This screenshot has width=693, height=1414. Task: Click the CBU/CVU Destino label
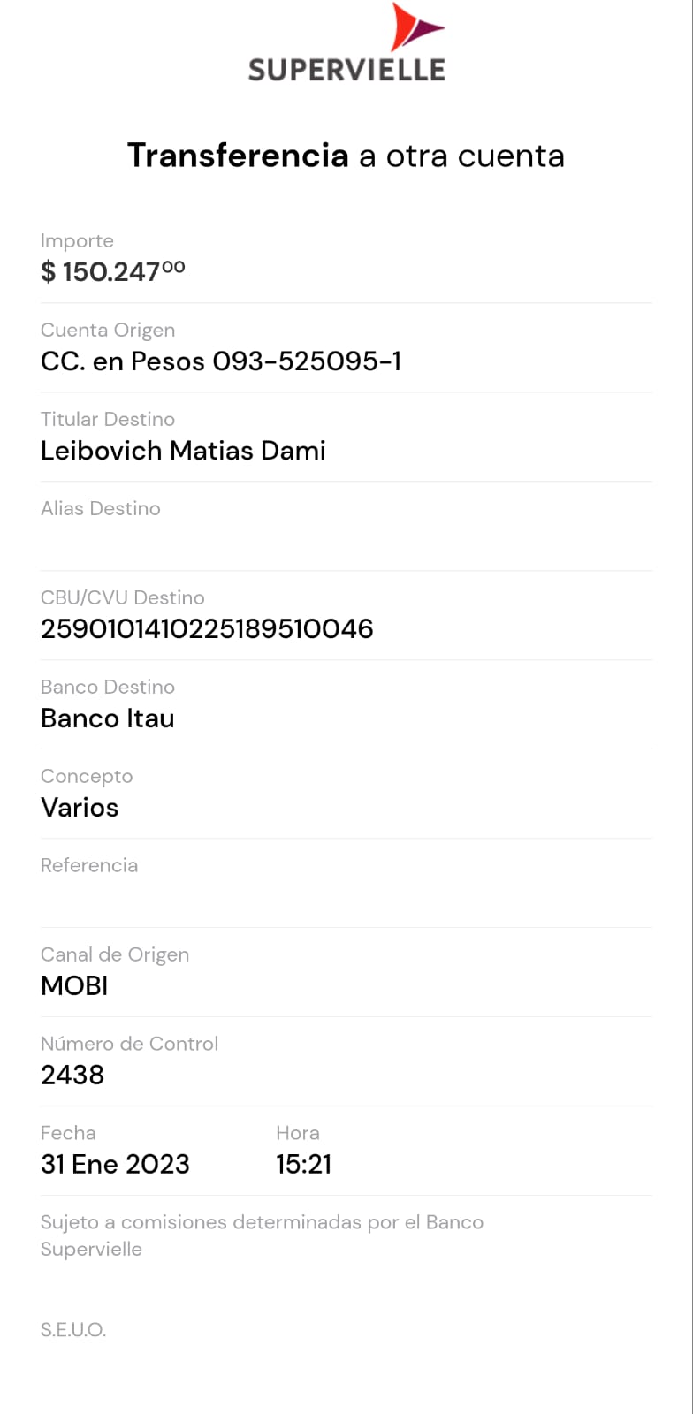pyautogui.click(x=123, y=597)
